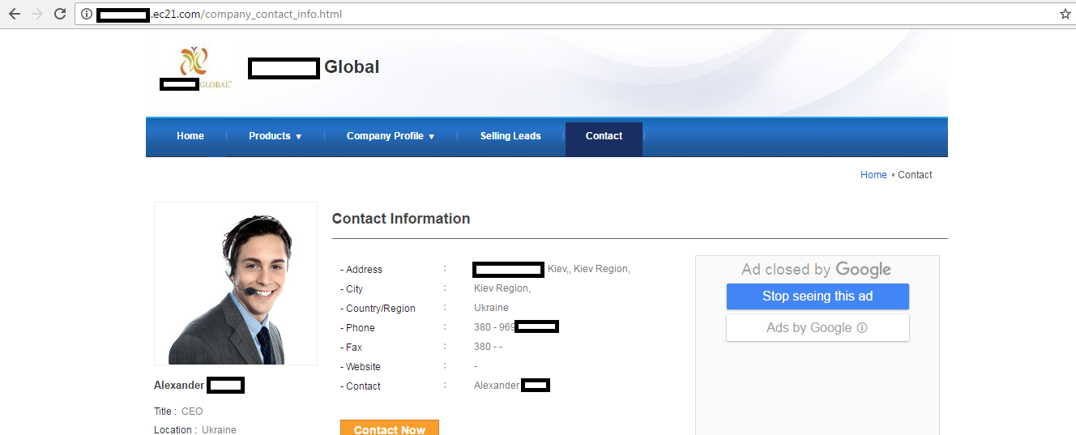Click the Global company name heading

pos(351,67)
